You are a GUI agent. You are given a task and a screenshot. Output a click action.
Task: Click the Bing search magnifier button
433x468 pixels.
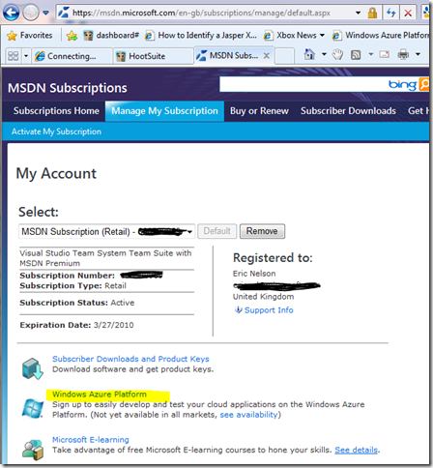pos(424,84)
